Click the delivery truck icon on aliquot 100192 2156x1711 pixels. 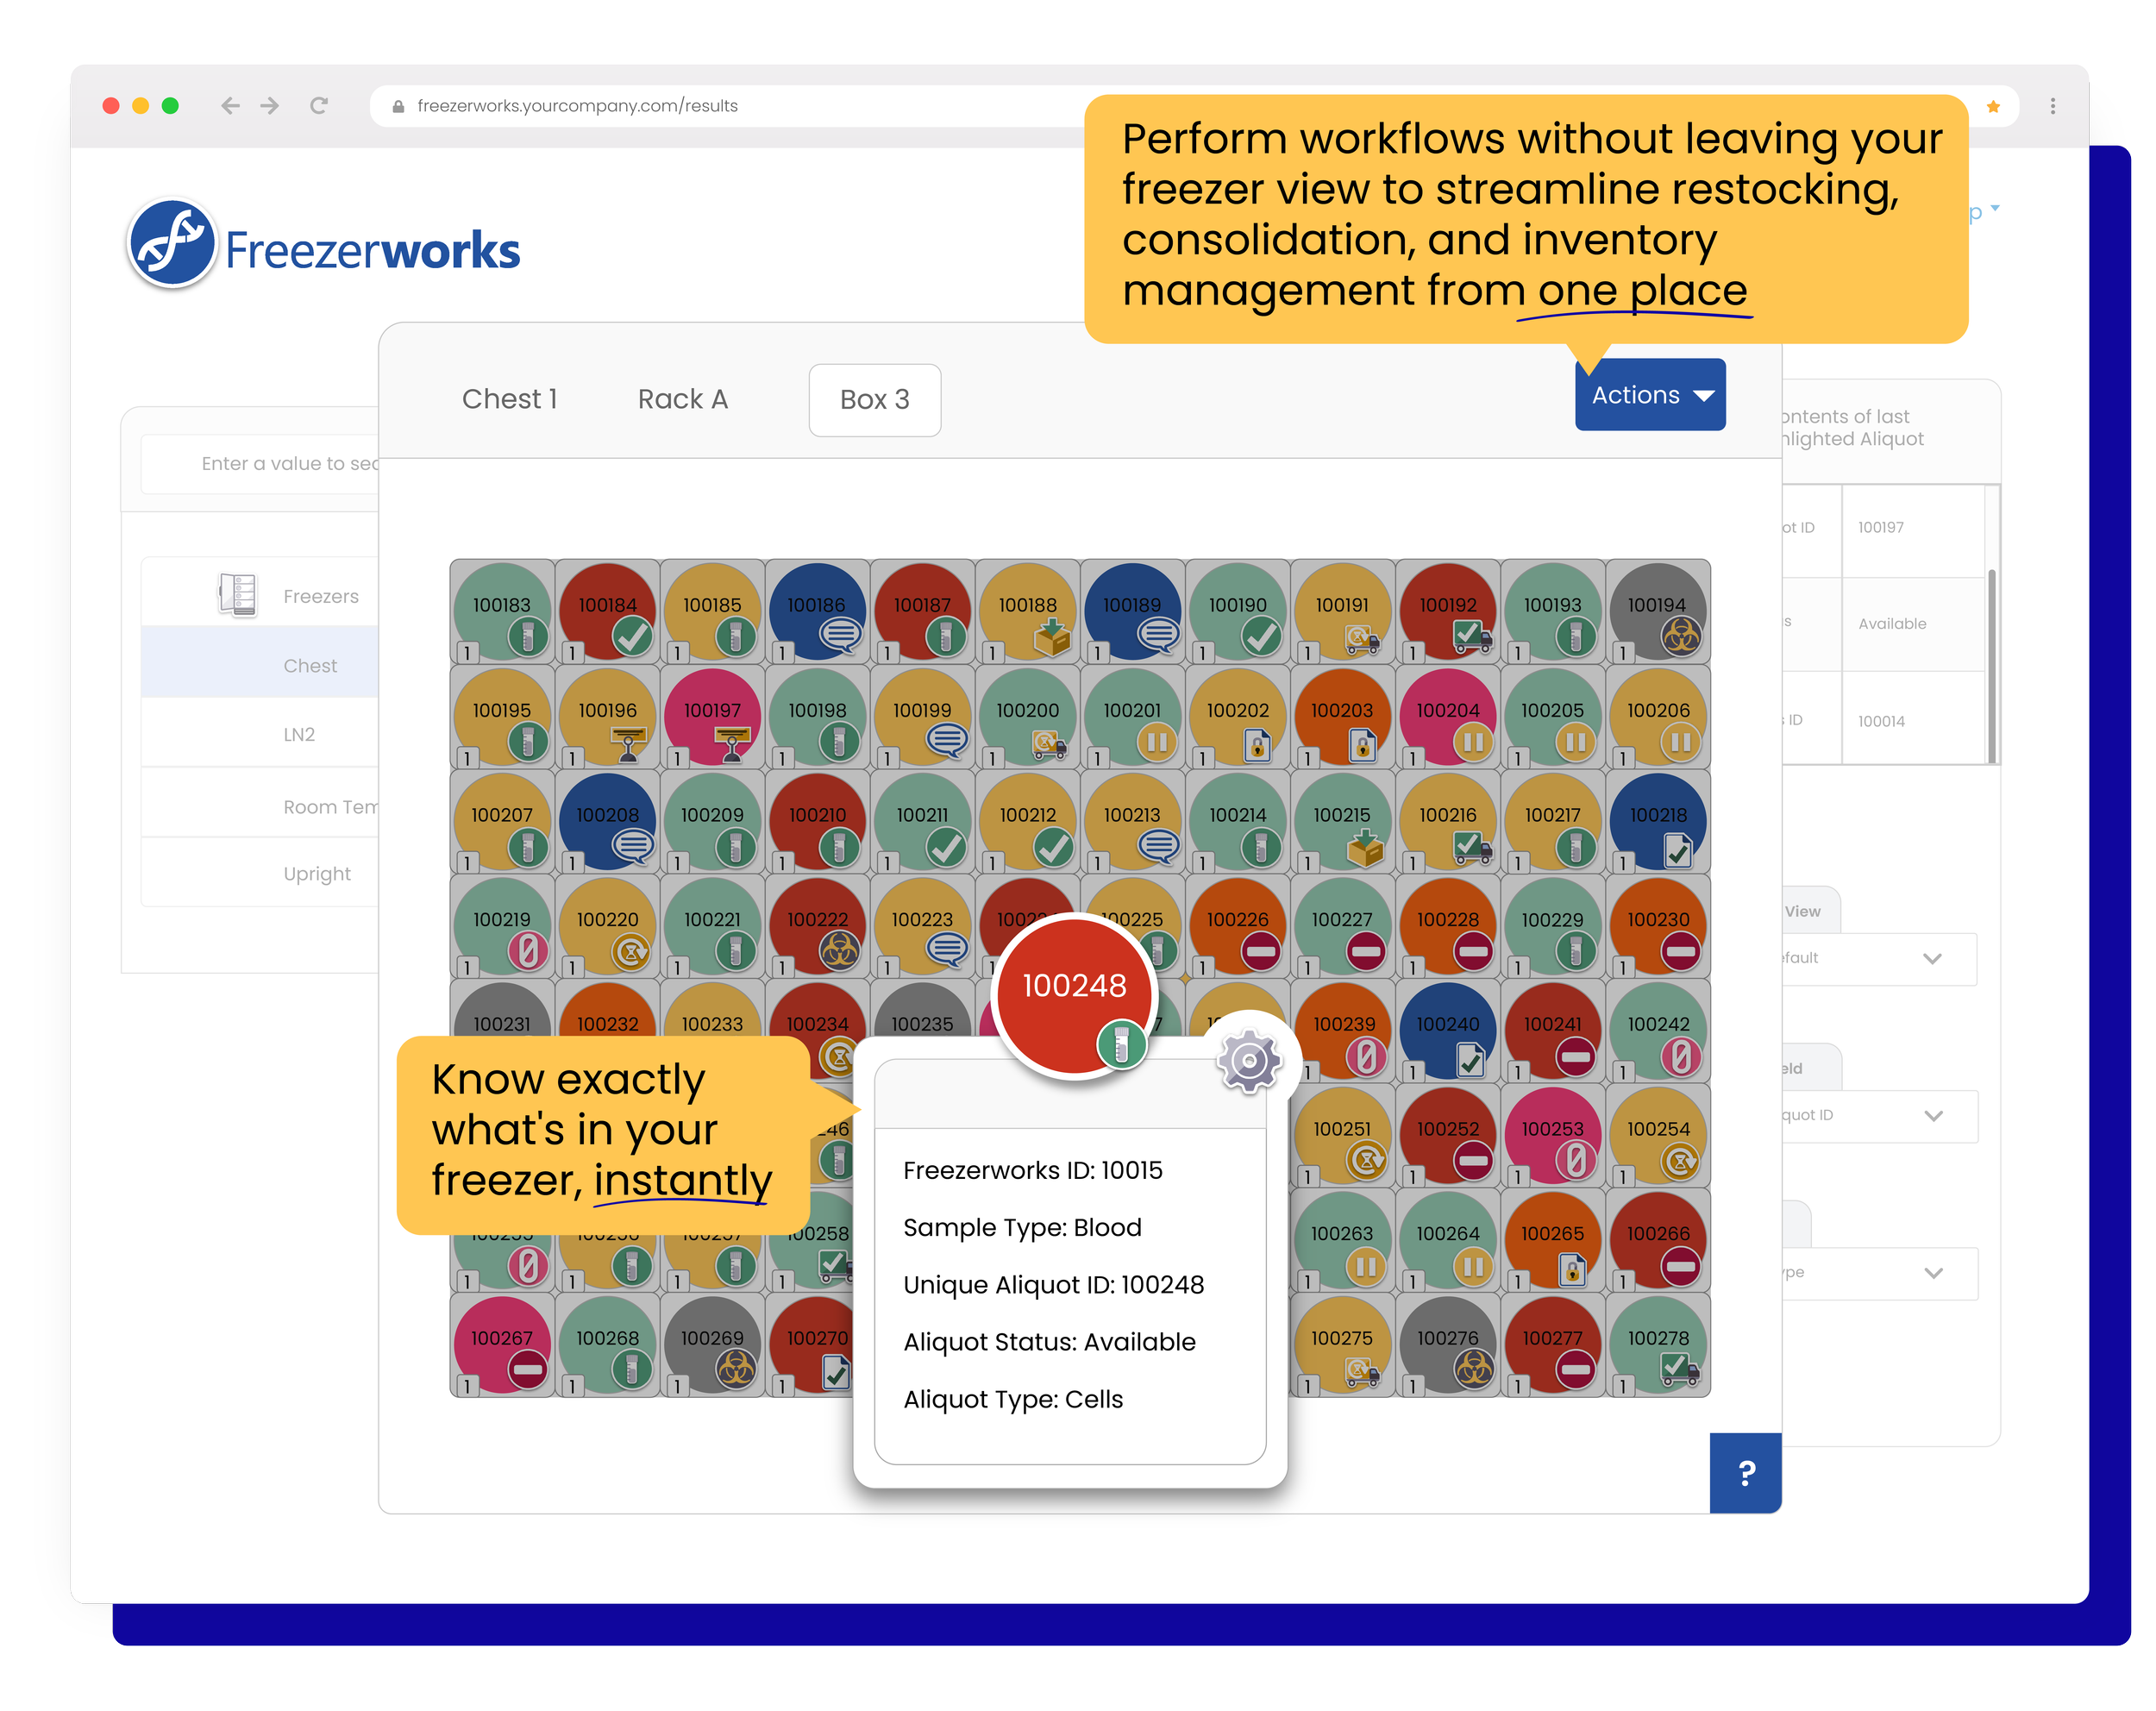click(1471, 636)
